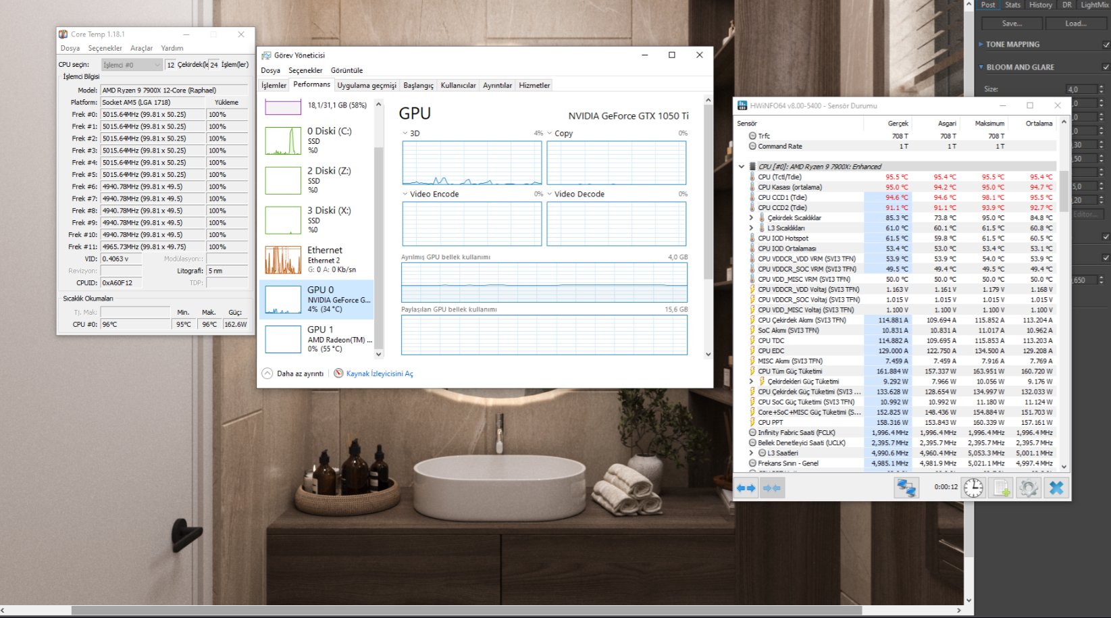Switch to the History tab in render panel
Image resolution: width=1111 pixels, height=618 pixels.
[1041, 5]
